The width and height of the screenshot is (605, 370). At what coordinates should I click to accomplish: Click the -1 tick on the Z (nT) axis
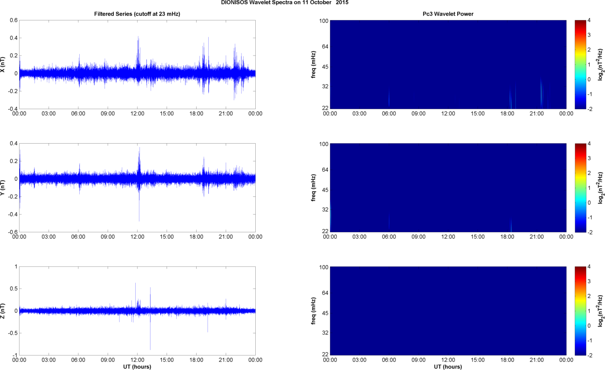14,355
